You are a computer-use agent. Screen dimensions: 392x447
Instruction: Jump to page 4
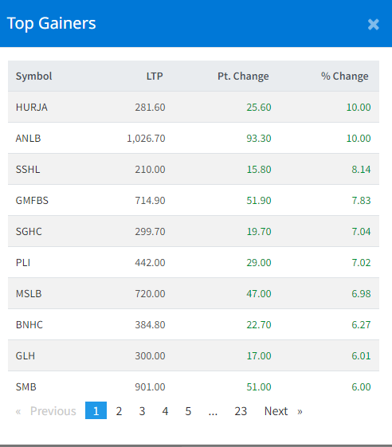[x=165, y=411]
